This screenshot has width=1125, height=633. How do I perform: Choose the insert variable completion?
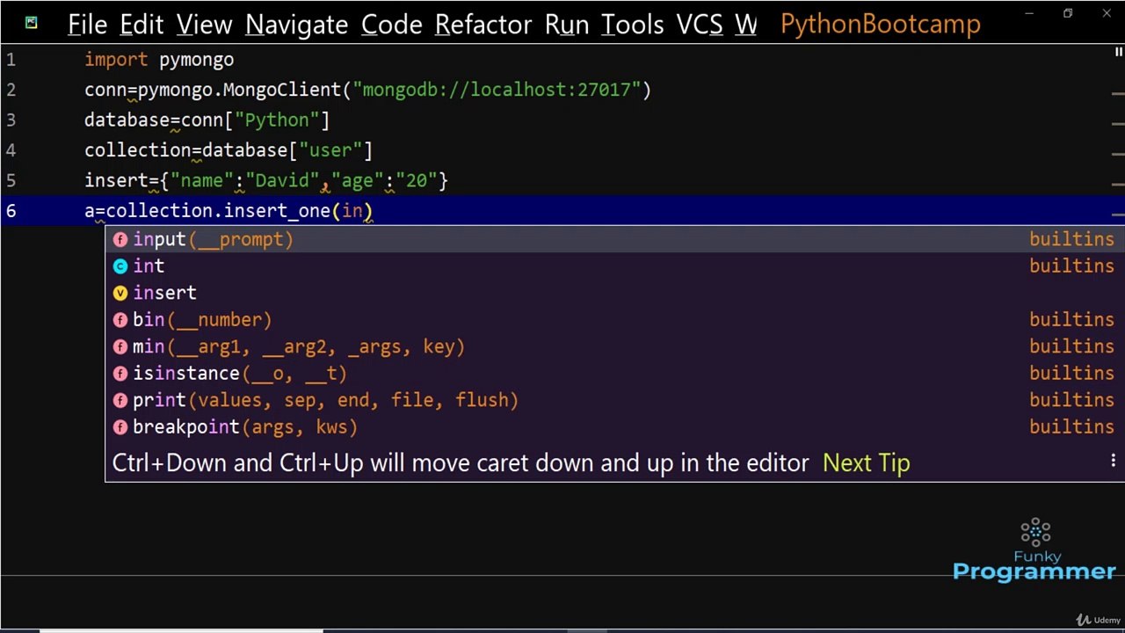(x=165, y=293)
